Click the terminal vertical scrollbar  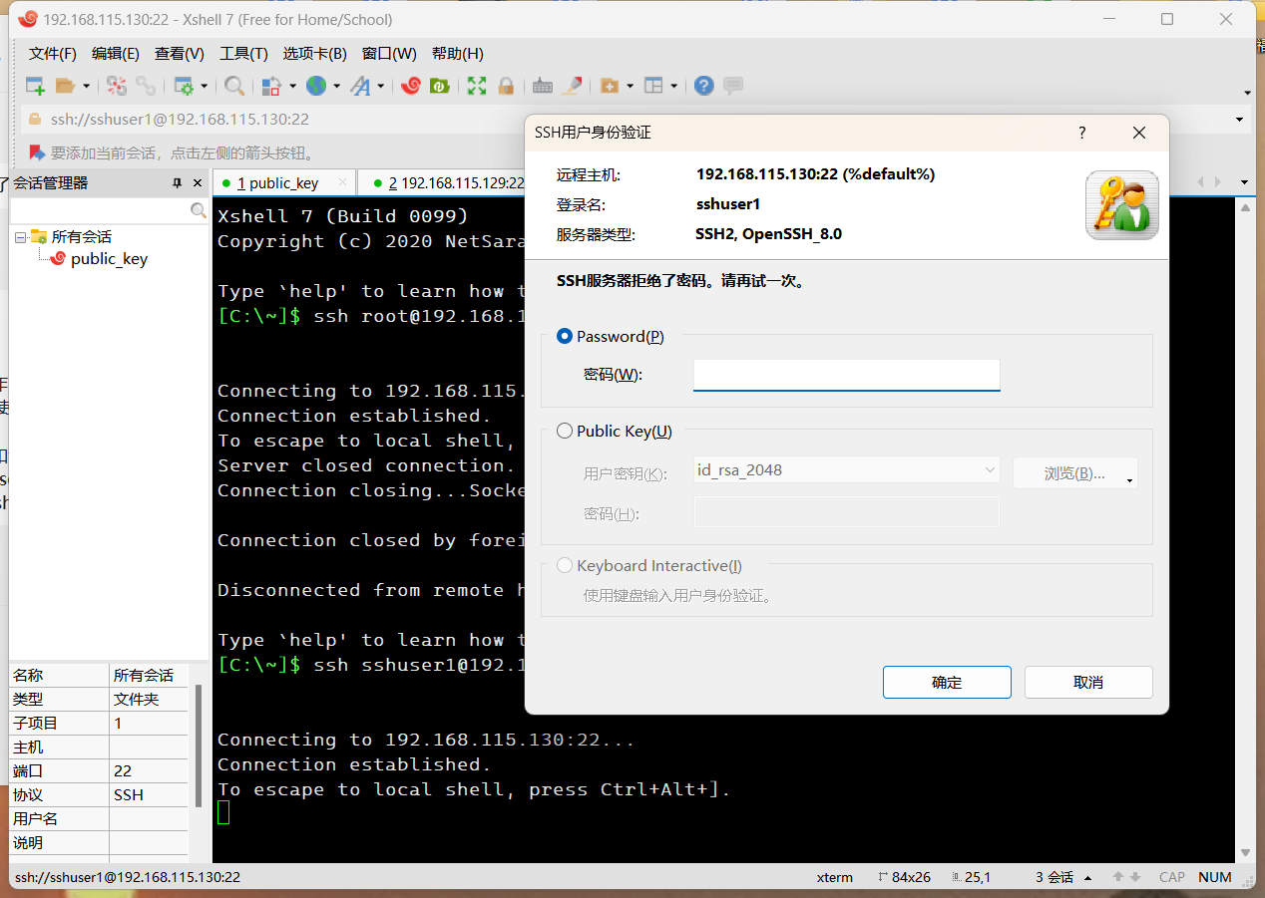coord(1244,528)
